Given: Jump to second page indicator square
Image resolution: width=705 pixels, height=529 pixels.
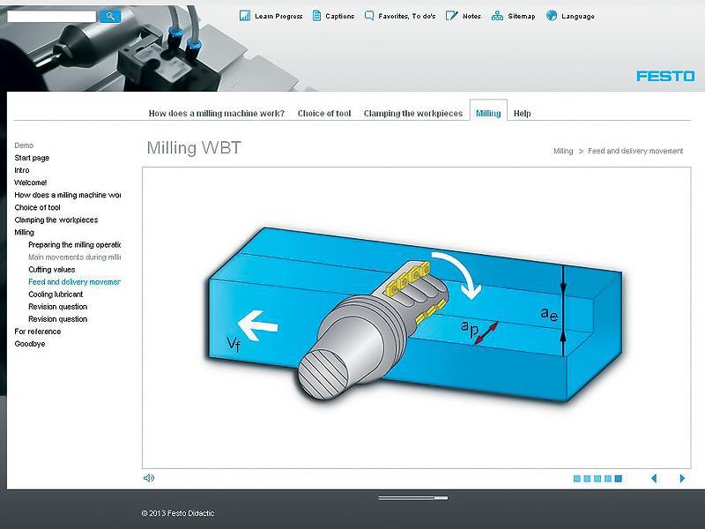Looking at the screenshot, I should [x=587, y=479].
